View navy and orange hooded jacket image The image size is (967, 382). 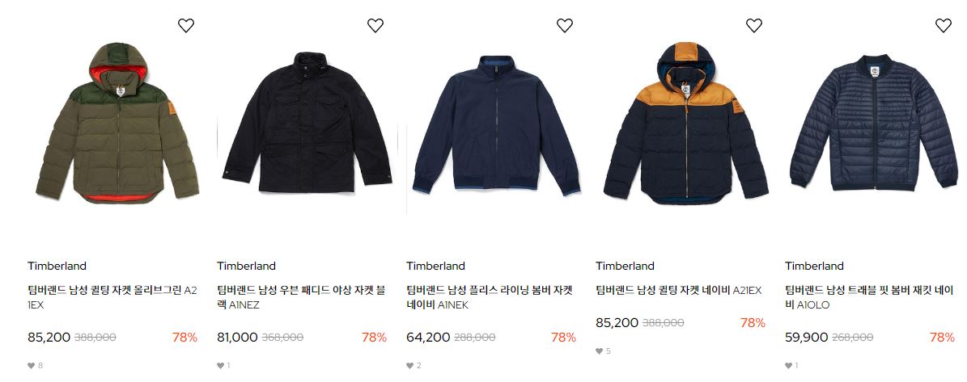tap(685, 123)
